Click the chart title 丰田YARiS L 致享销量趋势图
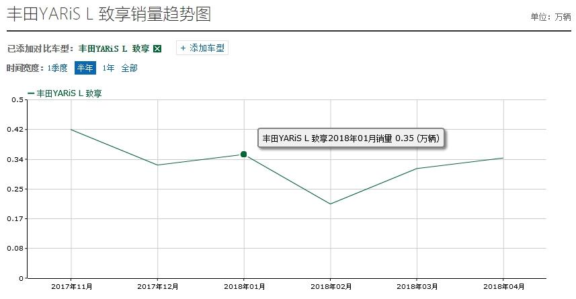 coord(109,14)
